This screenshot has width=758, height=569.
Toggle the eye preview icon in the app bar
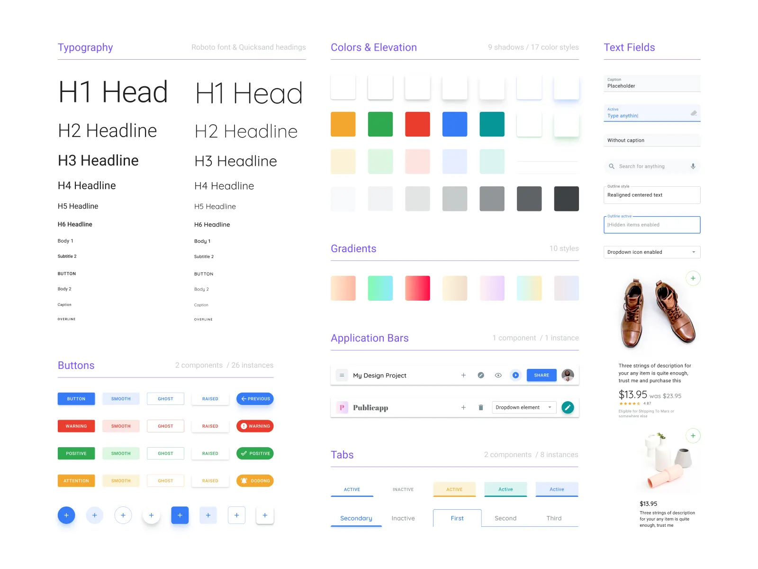pos(498,375)
